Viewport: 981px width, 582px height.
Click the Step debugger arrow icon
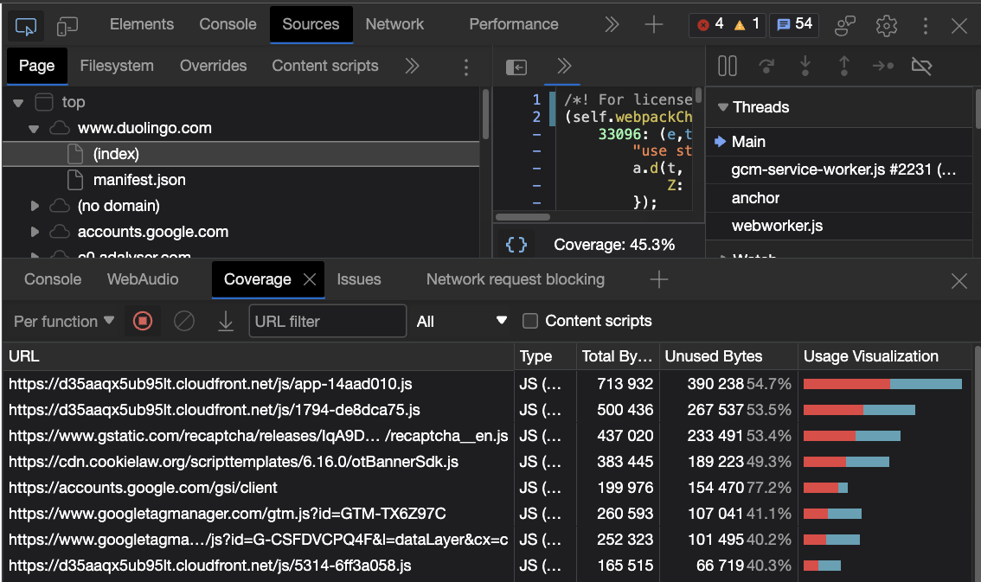(882, 66)
